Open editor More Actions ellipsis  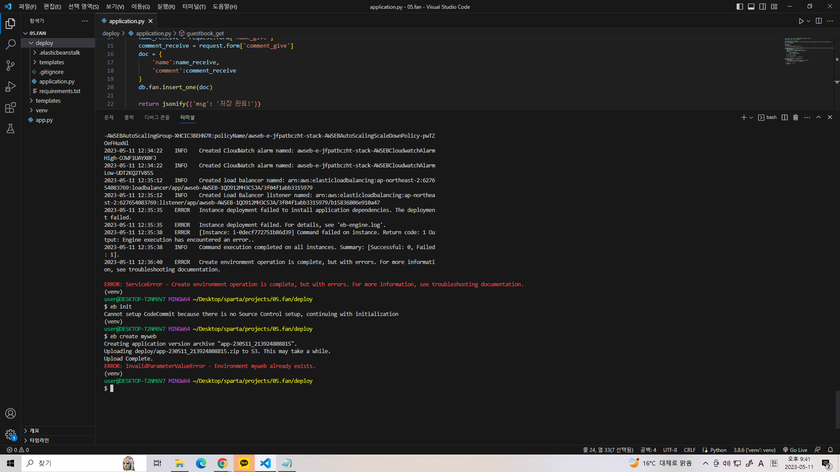pyautogui.click(x=830, y=21)
